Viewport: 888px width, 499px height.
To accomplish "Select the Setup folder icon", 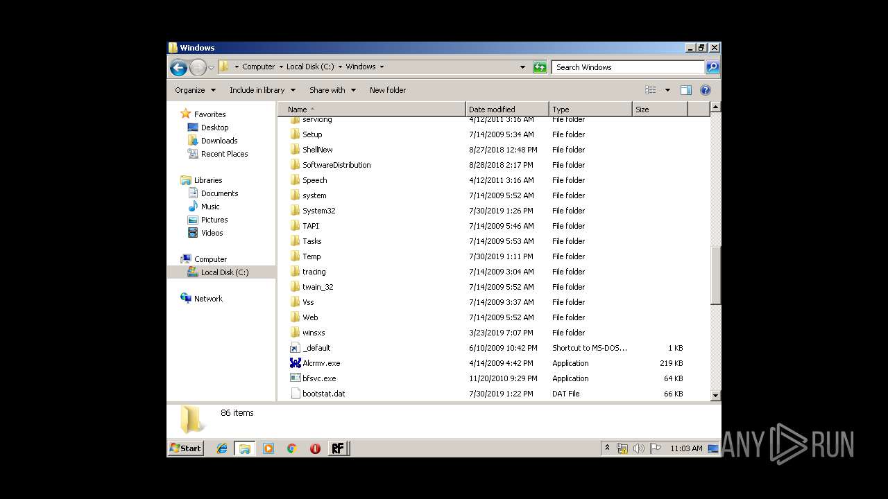I will (295, 134).
